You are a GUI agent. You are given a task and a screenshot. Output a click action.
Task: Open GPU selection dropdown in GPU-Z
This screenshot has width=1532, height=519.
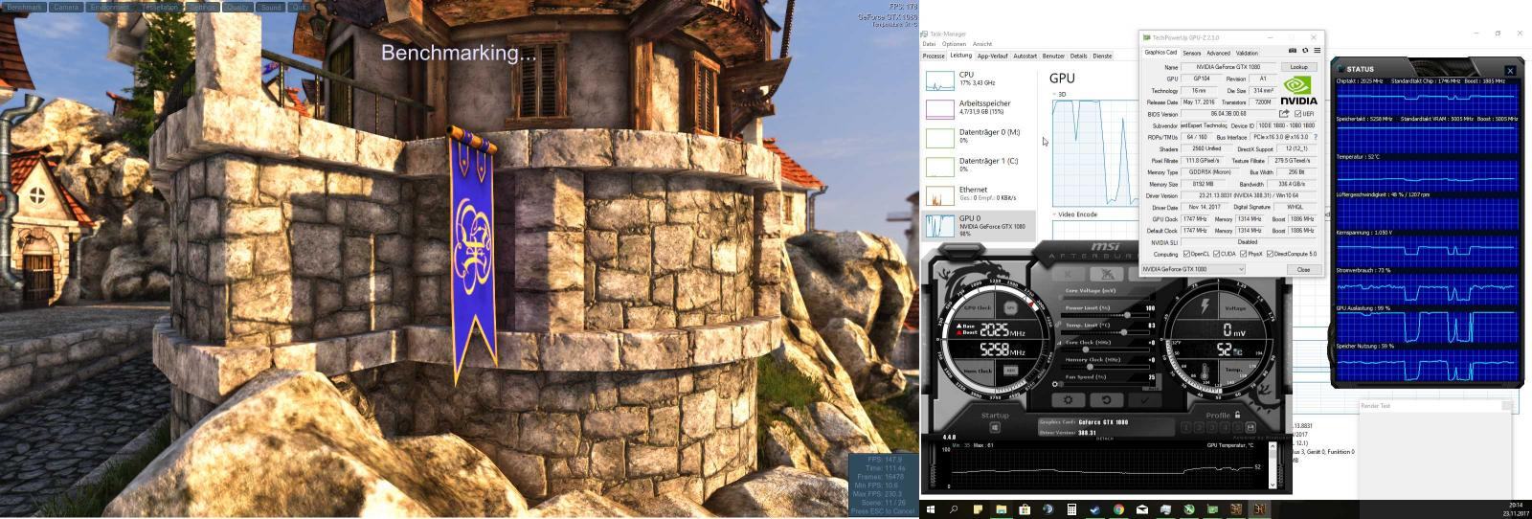tap(1193, 269)
